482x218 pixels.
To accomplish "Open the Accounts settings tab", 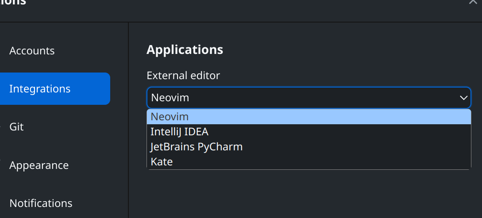I will [x=32, y=51].
